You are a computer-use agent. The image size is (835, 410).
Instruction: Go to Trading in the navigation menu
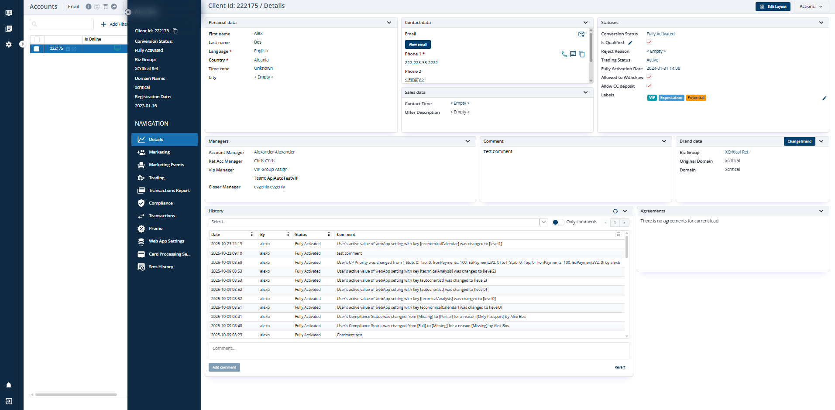tap(156, 178)
